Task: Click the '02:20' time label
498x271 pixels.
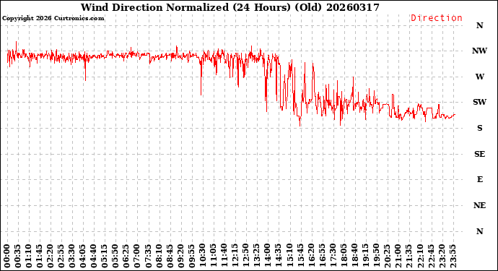Action: click(51, 256)
